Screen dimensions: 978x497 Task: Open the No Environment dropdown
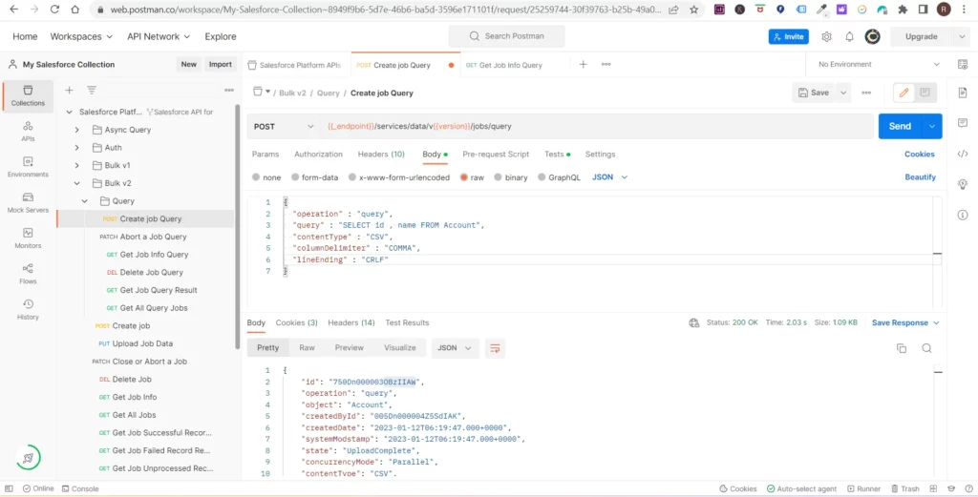click(x=879, y=64)
